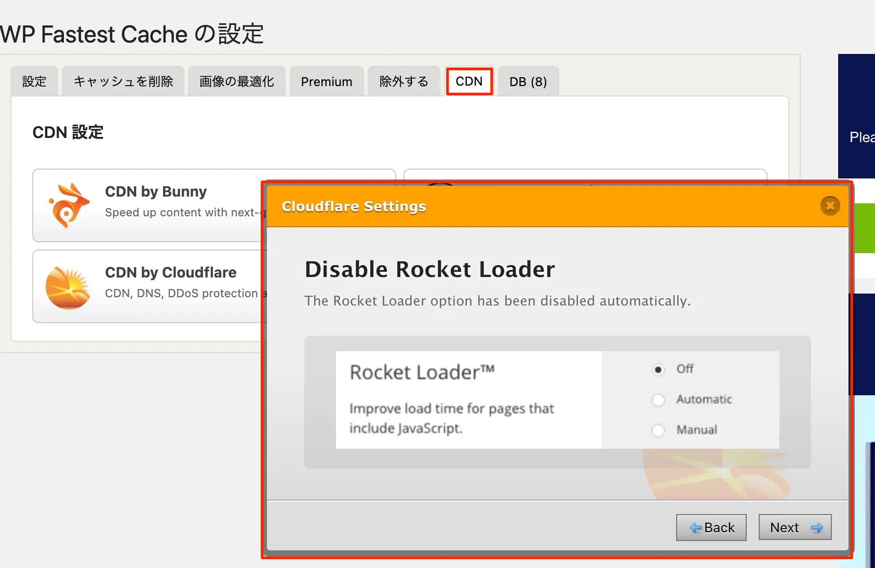Screen dimensions: 875x568
Task: Switch to the キャッシュを削除 tab
Action: [x=123, y=81]
